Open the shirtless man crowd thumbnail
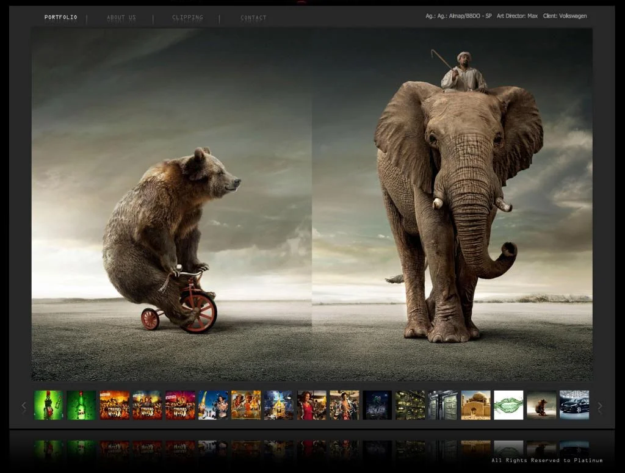The image size is (625, 473). coord(344,405)
